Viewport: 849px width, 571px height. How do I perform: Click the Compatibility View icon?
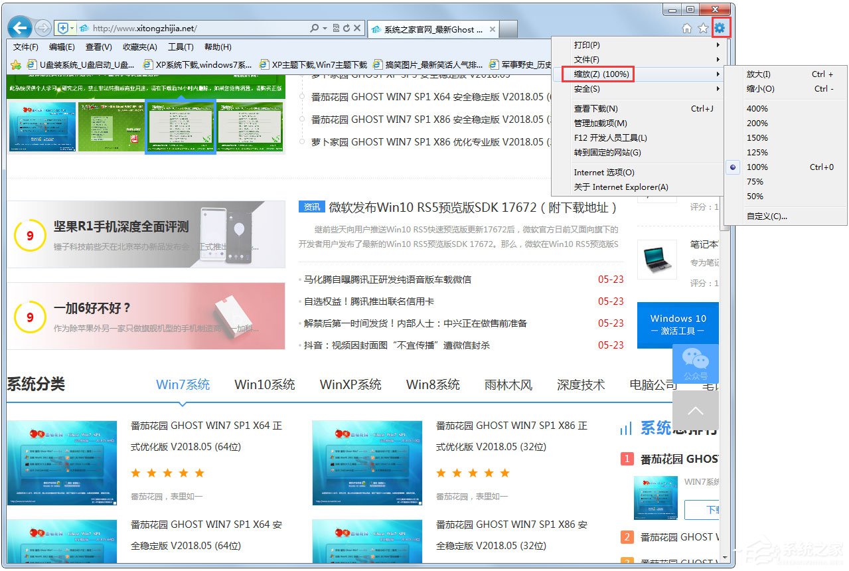click(x=337, y=28)
